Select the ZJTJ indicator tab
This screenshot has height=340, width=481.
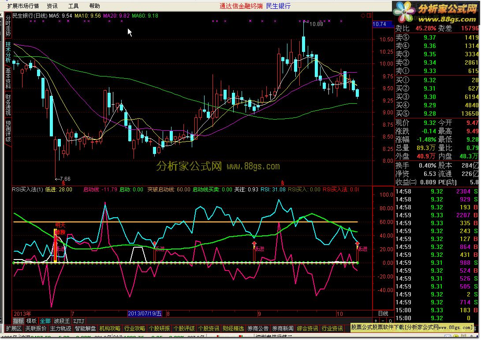pyautogui.click(x=78, y=321)
